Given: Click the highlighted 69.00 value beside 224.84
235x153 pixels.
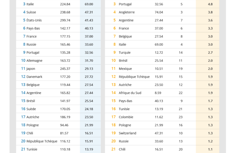Looking at the screenshot, I should pyautogui.click(x=89, y=4).
